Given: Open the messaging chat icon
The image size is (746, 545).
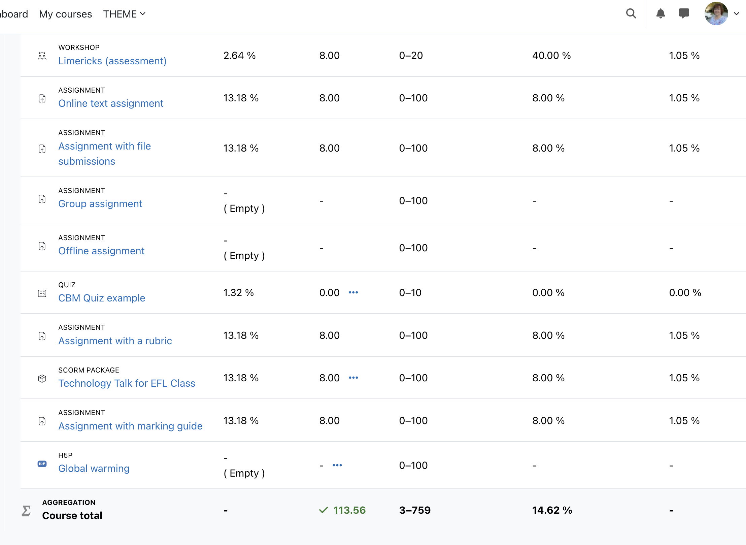Looking at the screenshot, I should 684,14.
